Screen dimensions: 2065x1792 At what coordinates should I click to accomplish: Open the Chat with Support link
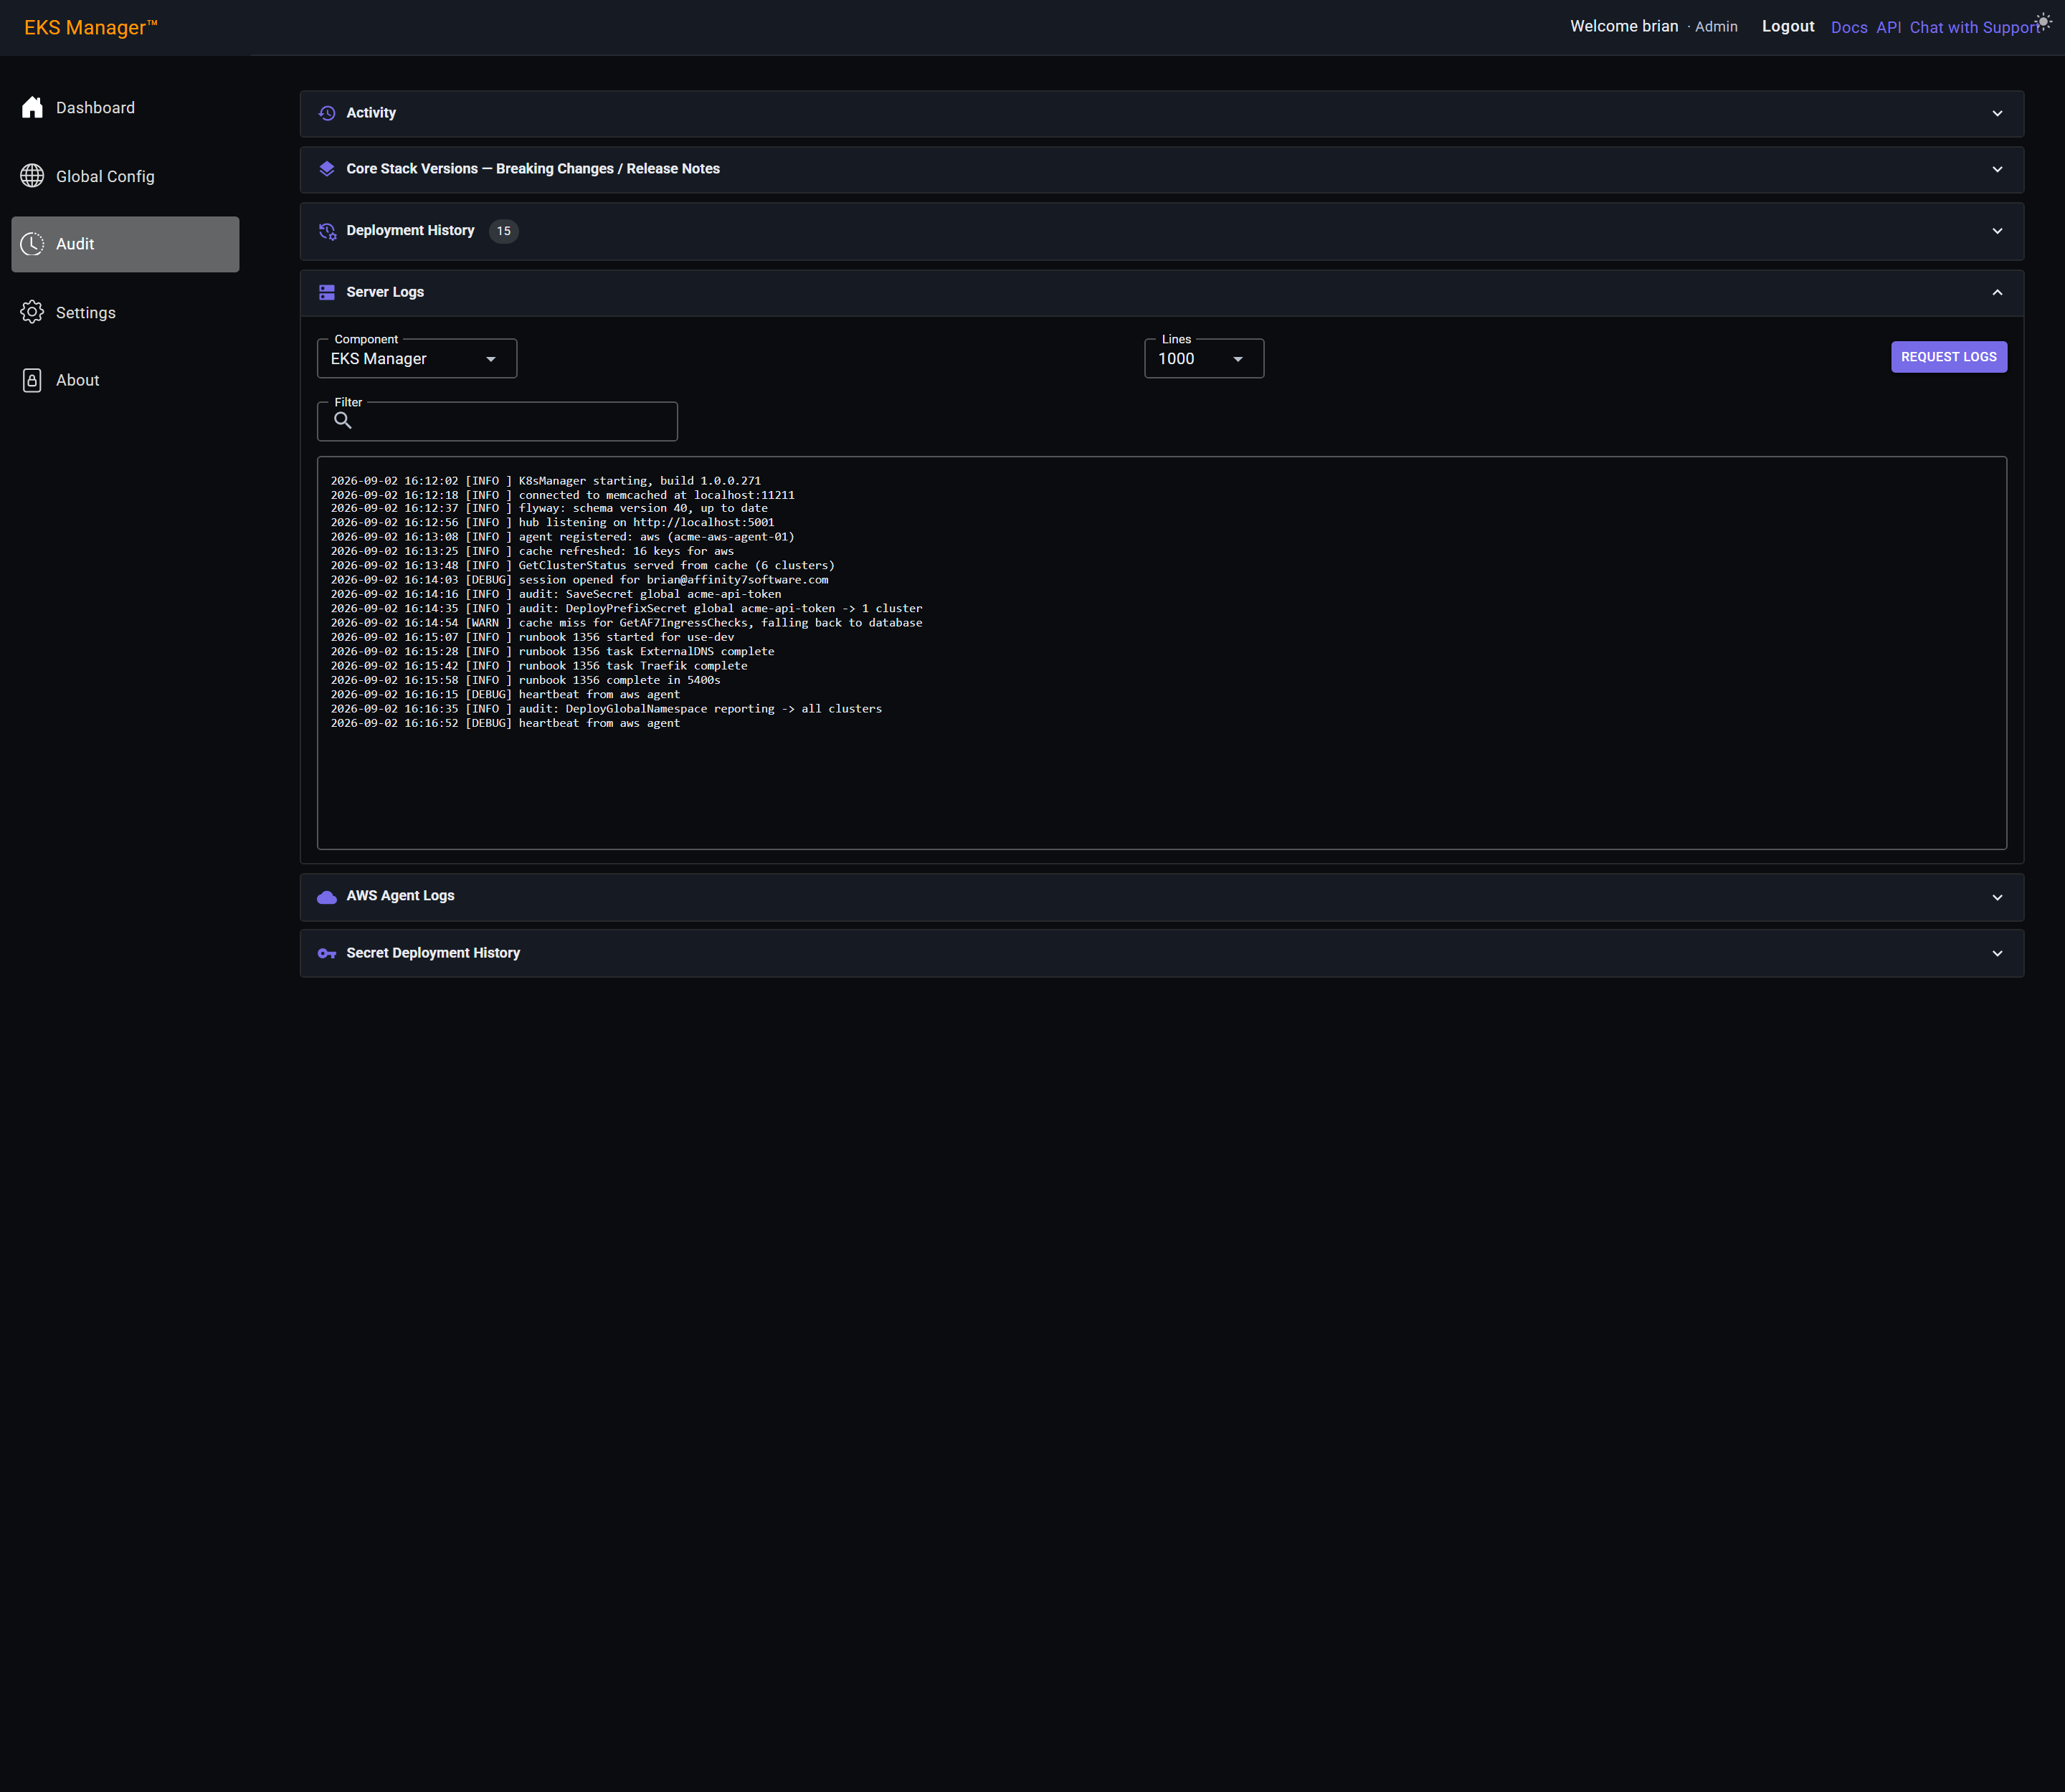1975,27
